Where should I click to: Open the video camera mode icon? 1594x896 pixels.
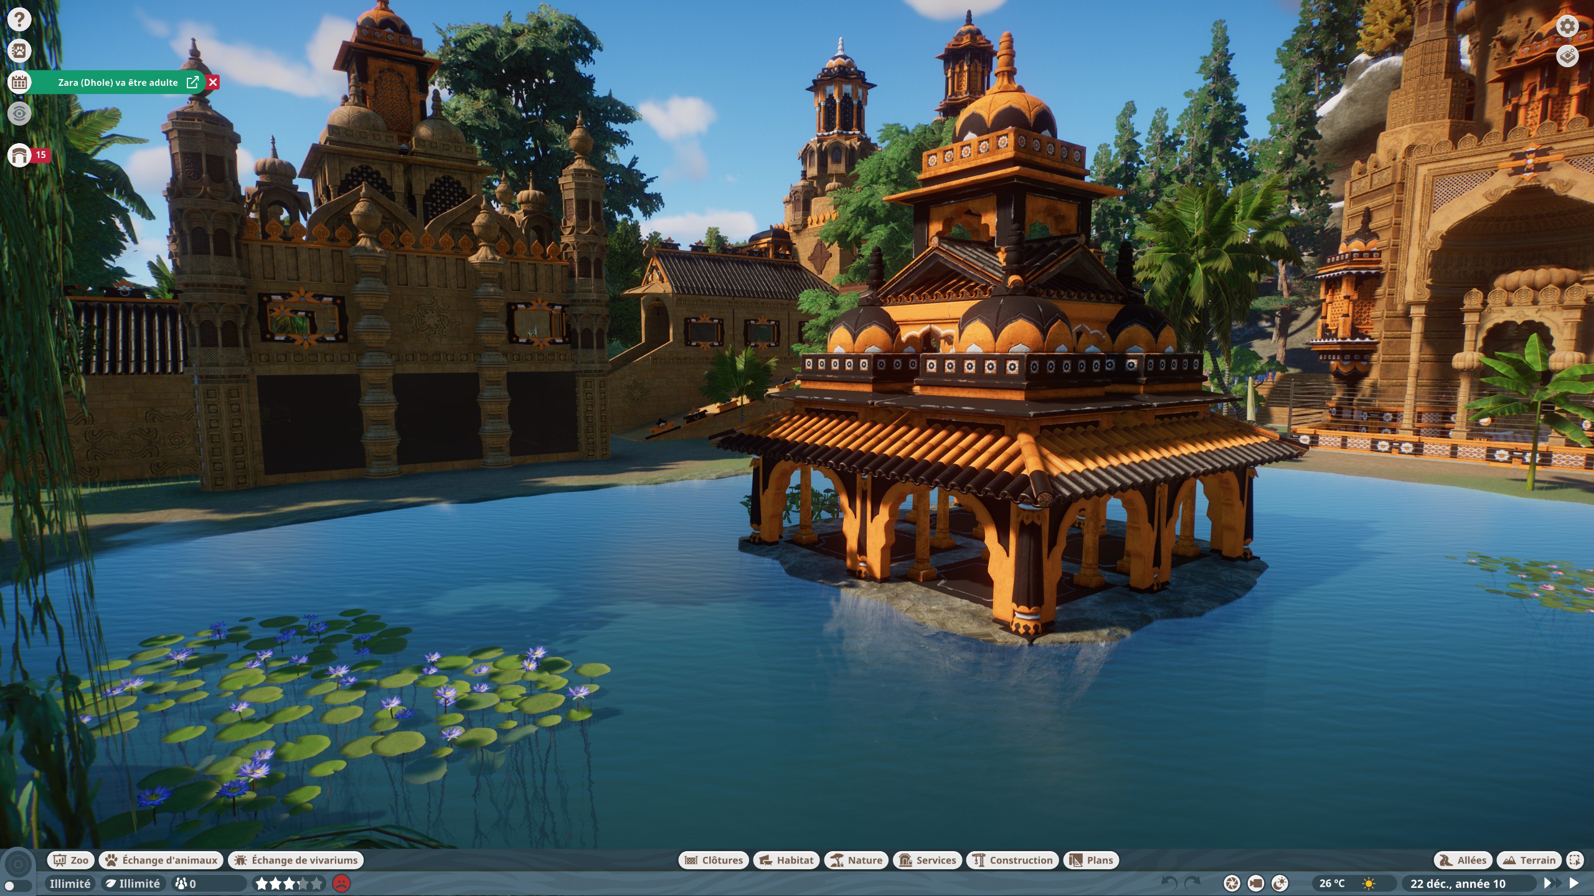(x=1256, y=883)
